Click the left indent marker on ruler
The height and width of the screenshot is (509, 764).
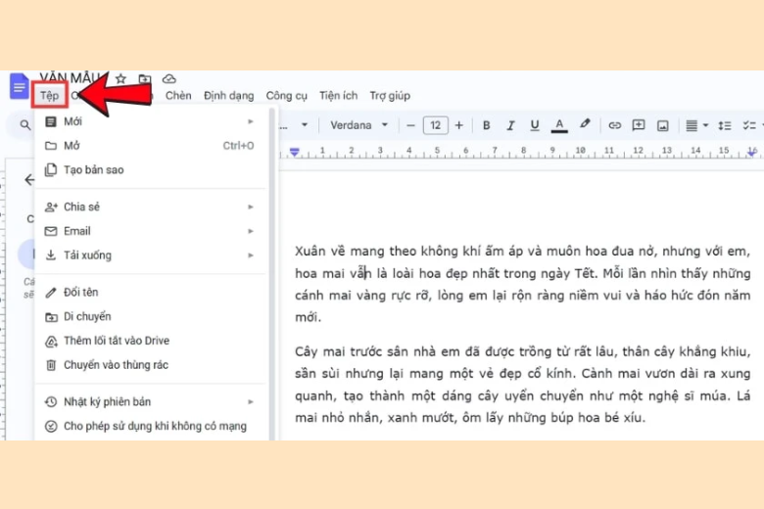(x=294, y=153)
